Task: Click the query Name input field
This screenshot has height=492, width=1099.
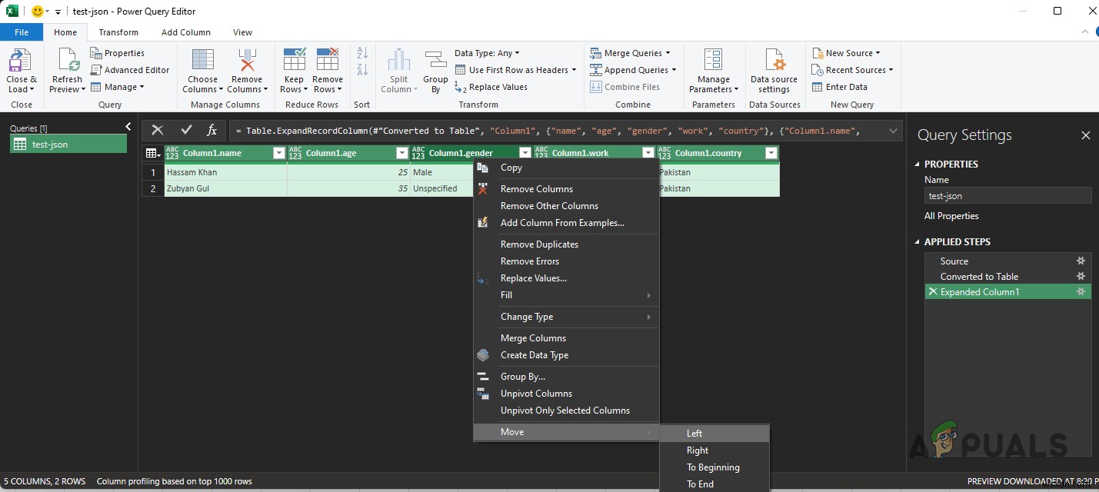Action: tap(1007, 195)
